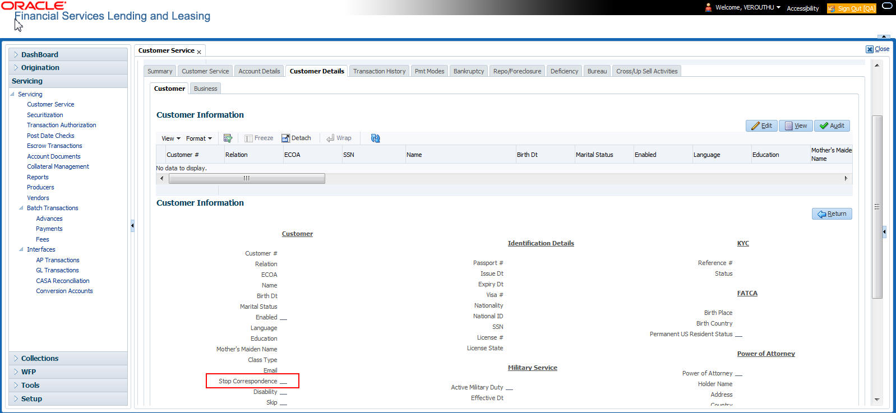Switch to the Transaction History tab
Screen dimensions: 896x413
[x=379, y=71]
